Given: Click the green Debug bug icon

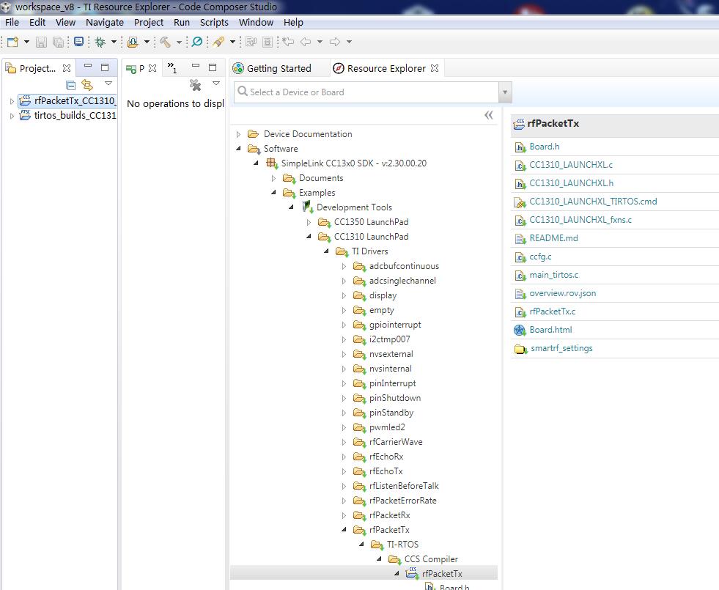Looking at the screenshot, I should (x=100, y=43).
